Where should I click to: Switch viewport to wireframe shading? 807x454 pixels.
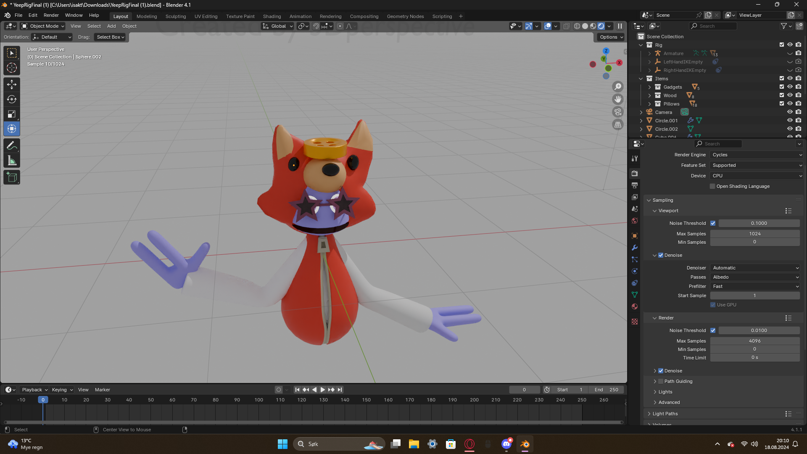pos(577,26)
